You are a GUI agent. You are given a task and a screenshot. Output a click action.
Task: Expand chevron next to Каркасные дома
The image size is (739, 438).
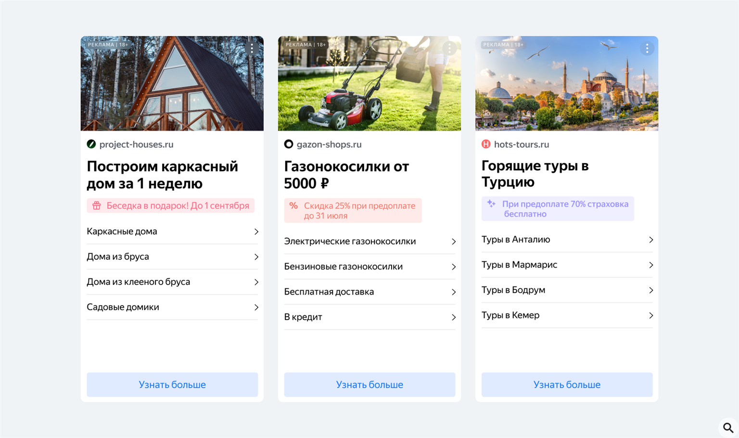click(256, 232)
